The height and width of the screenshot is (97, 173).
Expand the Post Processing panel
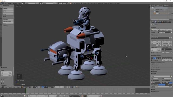[x=156, y=69]
